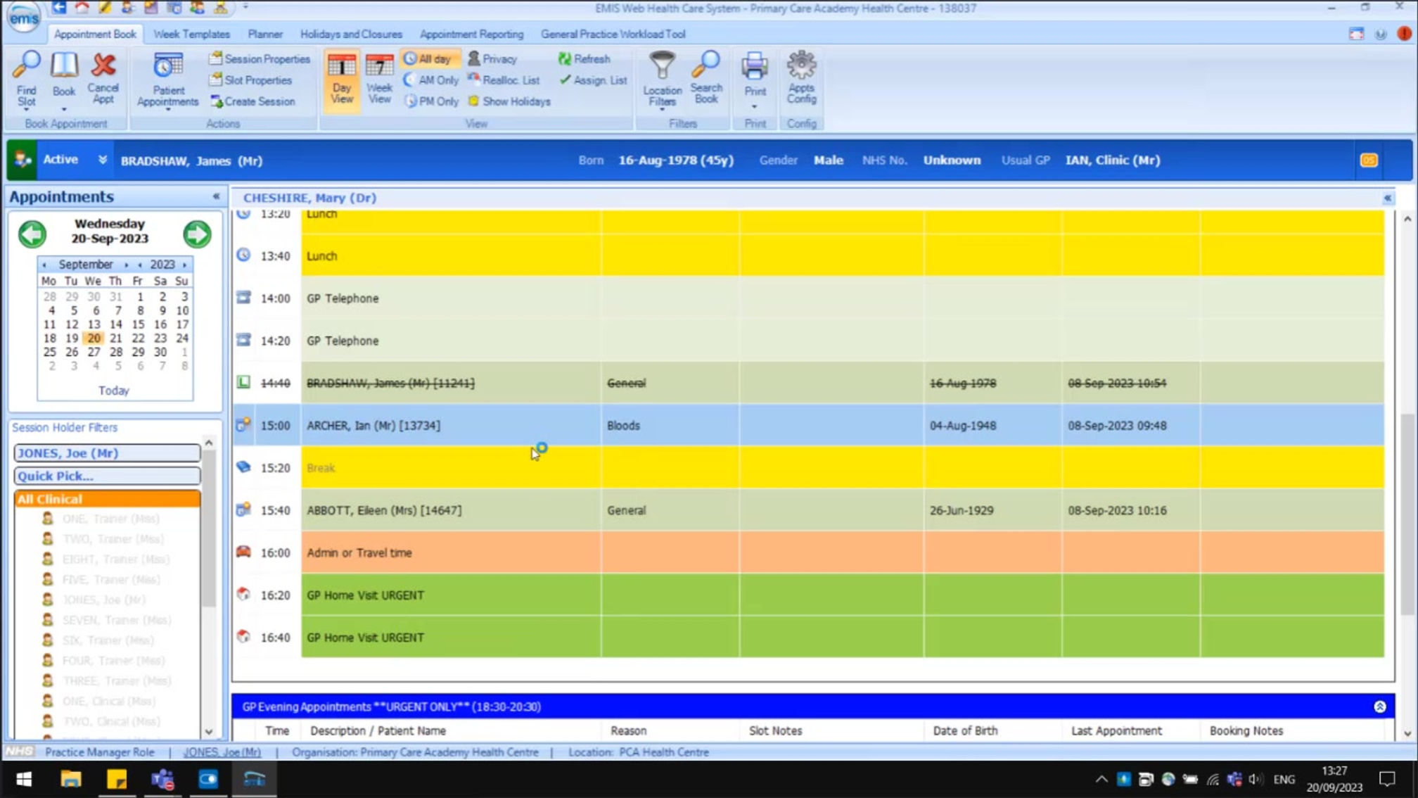
Task: Select the Appointment Book tab
Action: tap(95, 34)
